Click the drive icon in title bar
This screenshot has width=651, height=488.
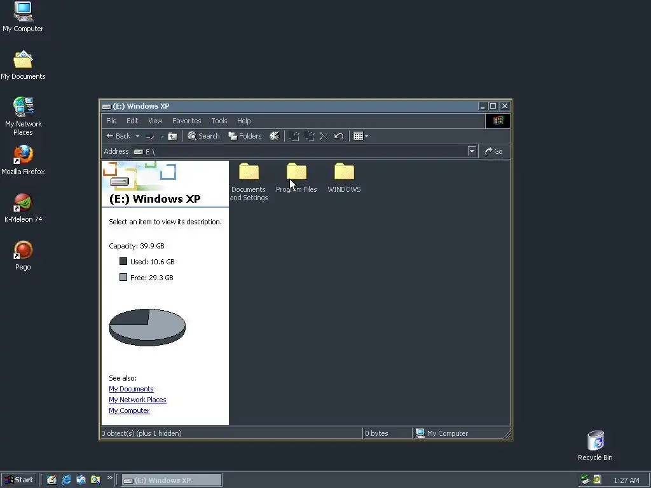tap(107, 106)
